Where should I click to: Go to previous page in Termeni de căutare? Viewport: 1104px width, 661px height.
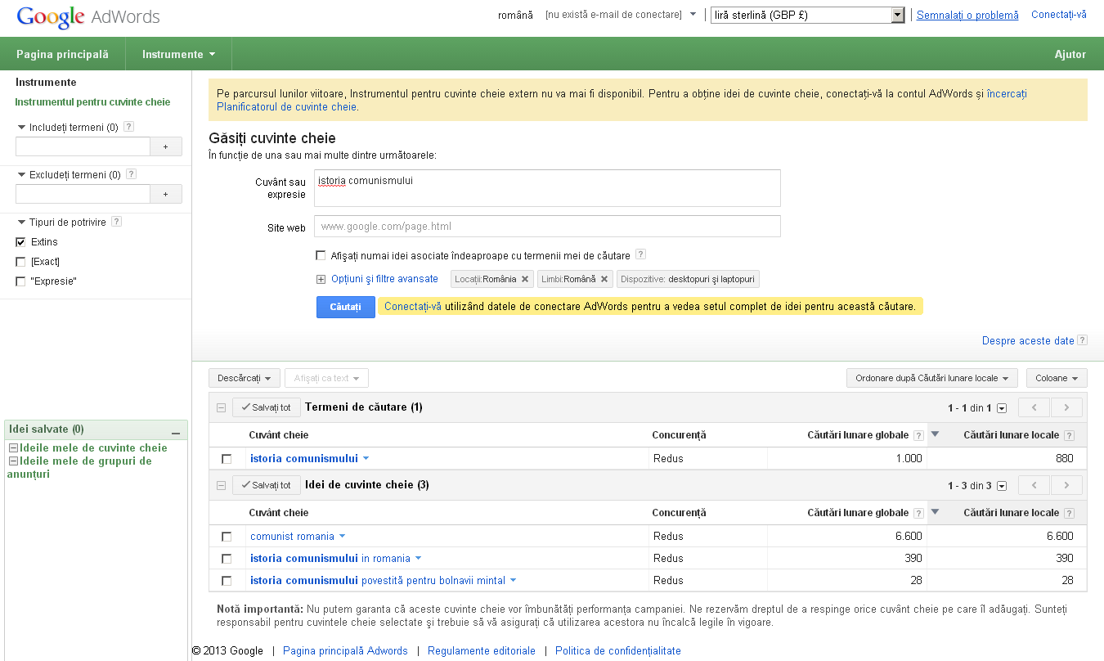click(x=1034, y=407)
